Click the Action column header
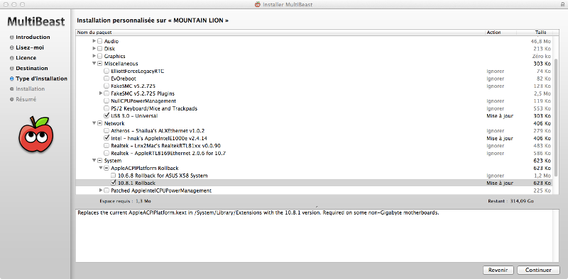Viewport: 568px width, 279px height. click(x=501, y=32)
